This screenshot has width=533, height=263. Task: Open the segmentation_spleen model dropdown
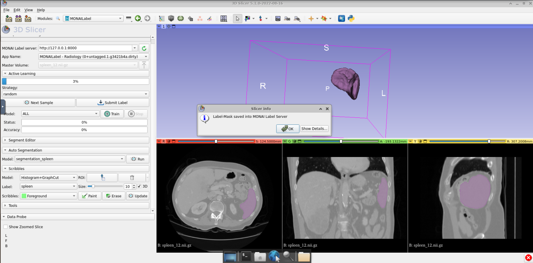[70, 159]
